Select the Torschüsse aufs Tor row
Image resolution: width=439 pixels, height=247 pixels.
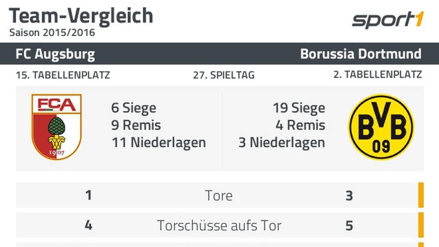click(x=217, y=225)
